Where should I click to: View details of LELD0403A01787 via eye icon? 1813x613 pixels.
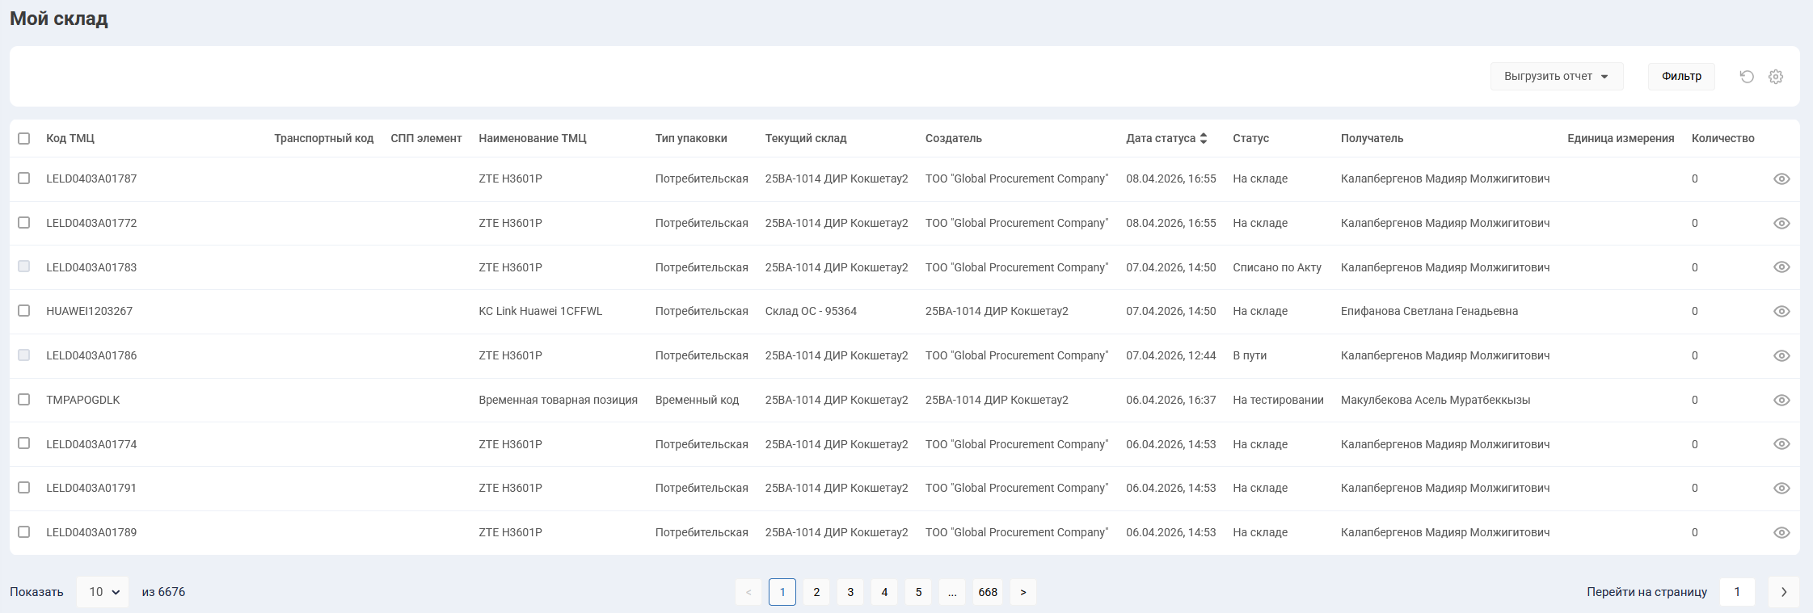[x=1781, y=179]
